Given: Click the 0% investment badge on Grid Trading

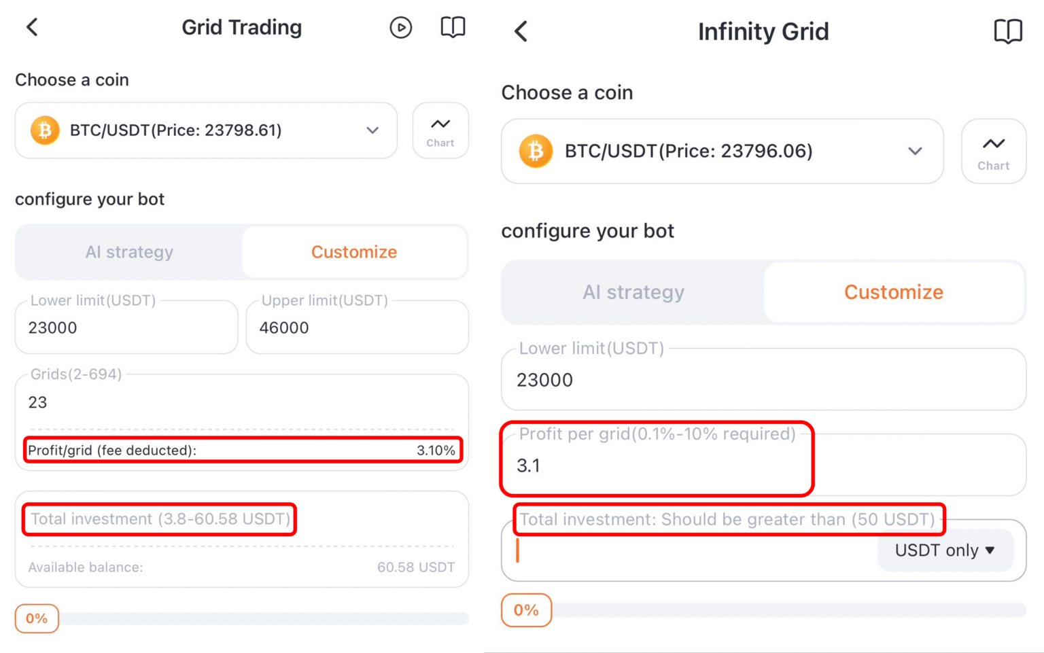Looking at the screenshot, I should tap(36, 618).
